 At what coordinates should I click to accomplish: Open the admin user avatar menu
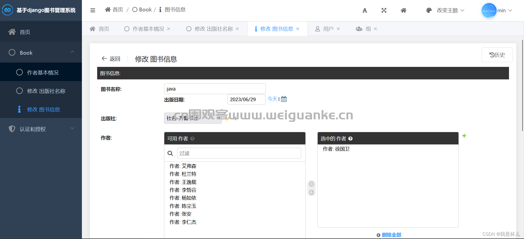[497, 11]
